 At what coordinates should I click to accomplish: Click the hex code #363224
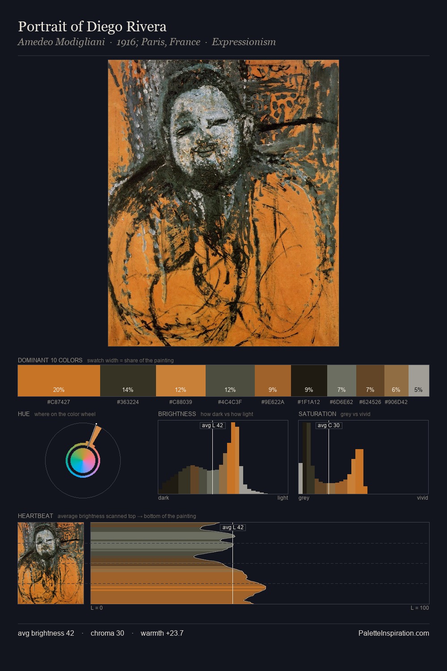(128, 402)
